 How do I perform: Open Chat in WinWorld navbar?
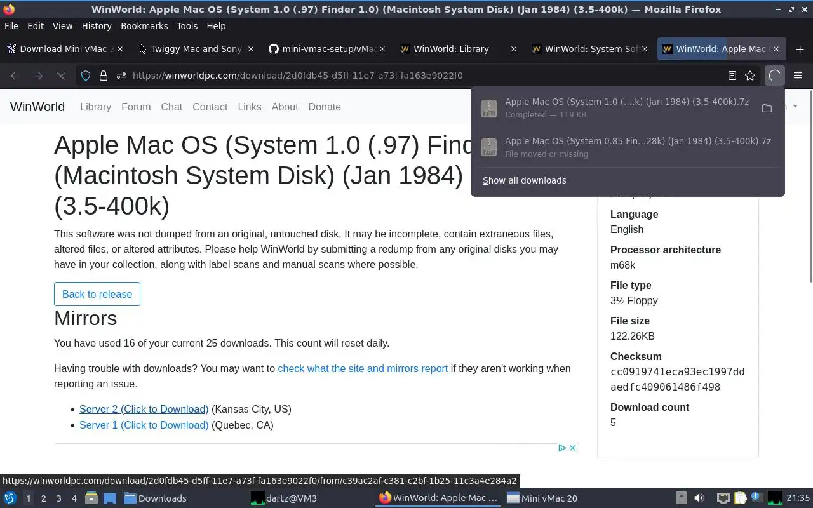point(171,107)
